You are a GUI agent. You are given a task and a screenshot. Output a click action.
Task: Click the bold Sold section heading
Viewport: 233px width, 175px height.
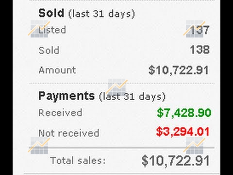click(51, 13)
